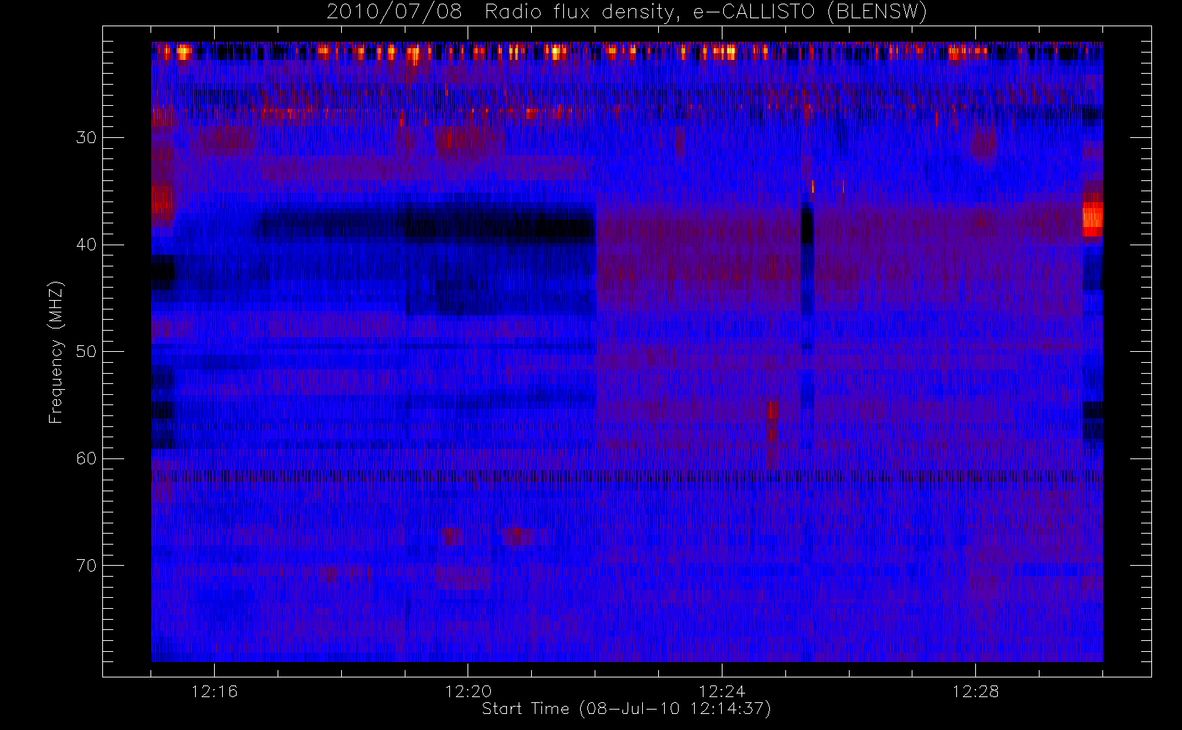
Task: Click the '30' frequency tick label
Action: (86, 137)
